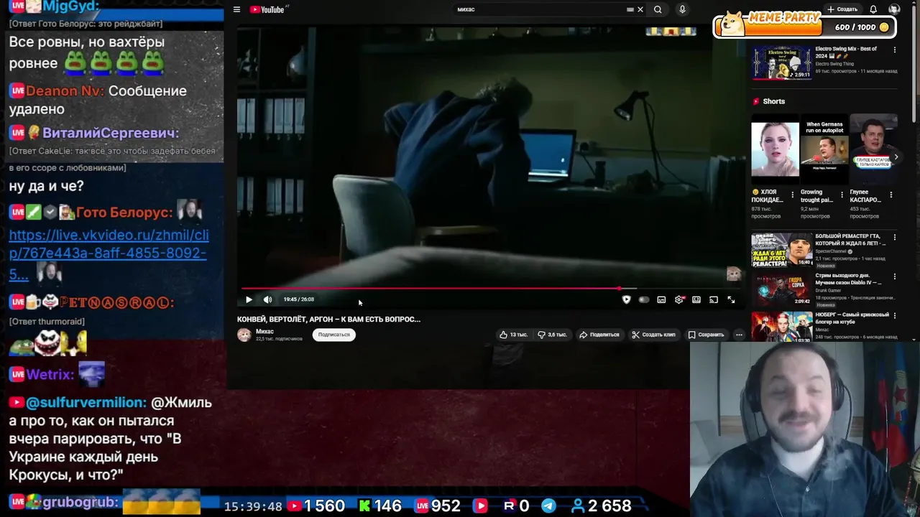Open more actions ellipsis under video
Screen dimensions: 920x517
coord(739,335)
